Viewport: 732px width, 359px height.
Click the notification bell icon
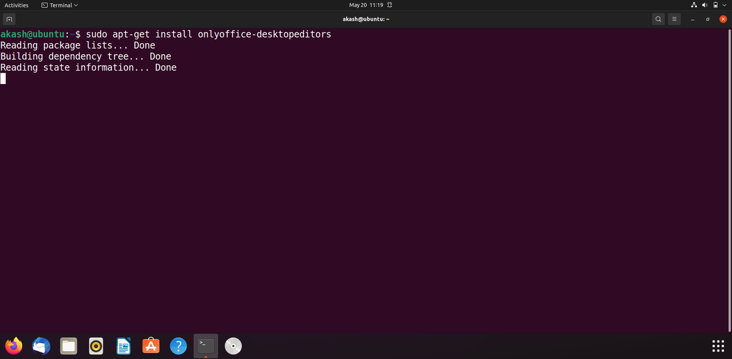pyautogui.click(x=389, y=5)
